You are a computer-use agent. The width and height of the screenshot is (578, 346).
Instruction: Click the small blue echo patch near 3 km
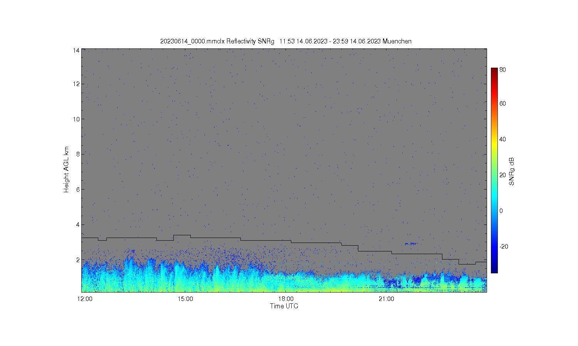411,243
